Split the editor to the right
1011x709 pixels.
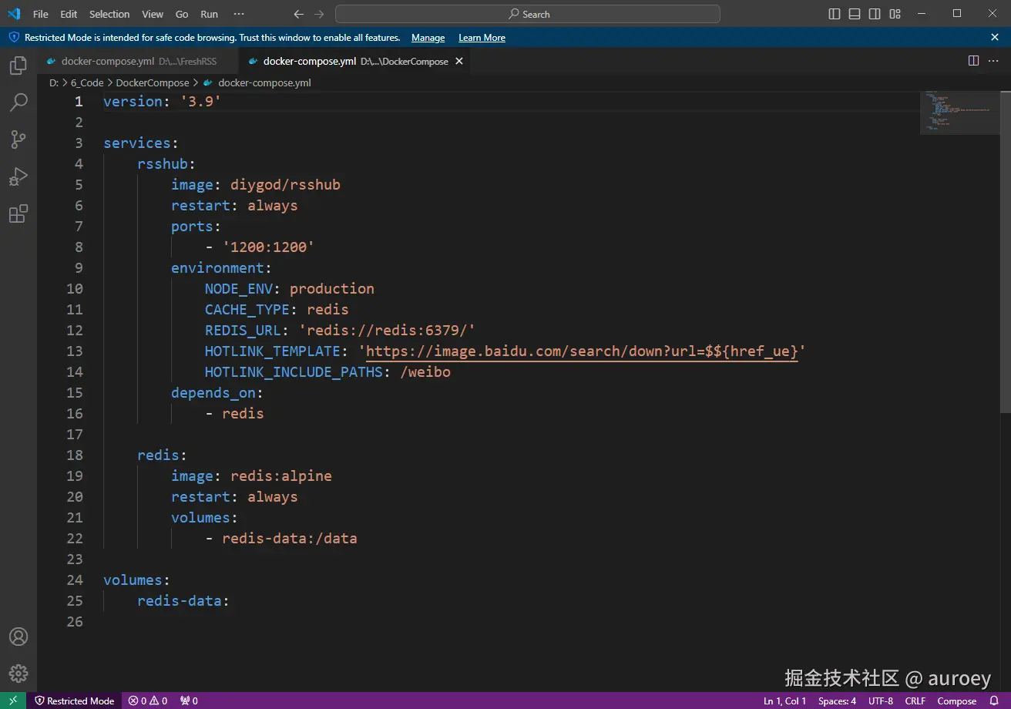[x=973, y=61]
